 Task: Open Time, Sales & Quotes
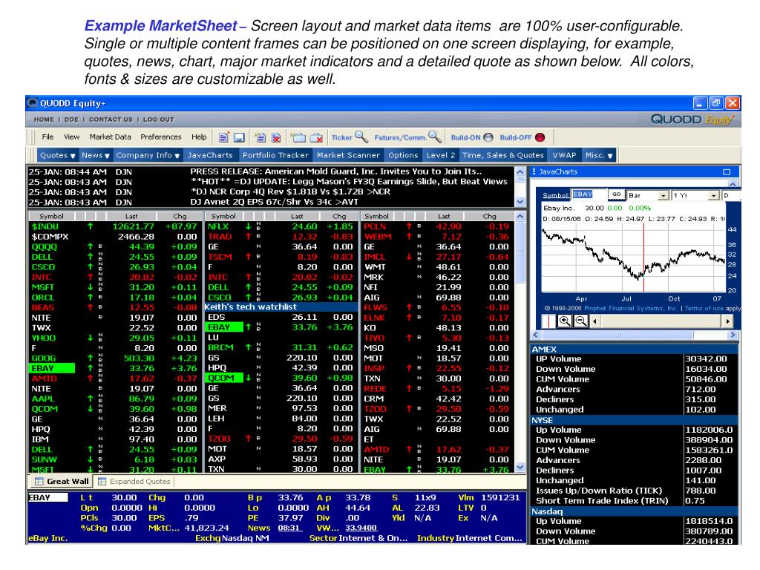[x=503, y=155]
